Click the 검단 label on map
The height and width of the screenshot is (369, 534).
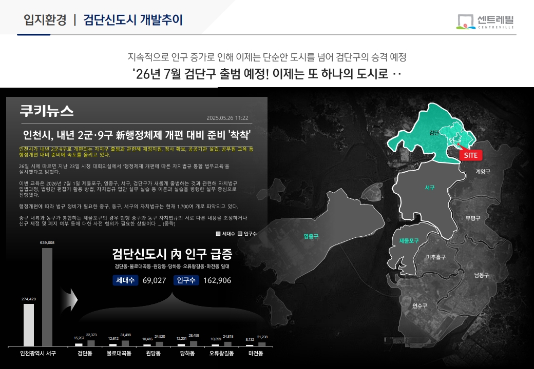pyautogui.click(x=434, y=133)
